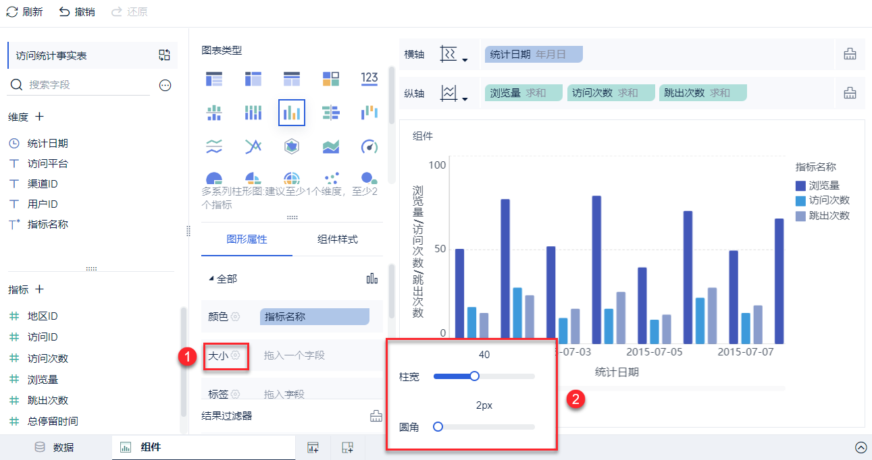Open the more options icon beside search field
Viewport: 872px width, 460px height.
[x=165, y=85]
